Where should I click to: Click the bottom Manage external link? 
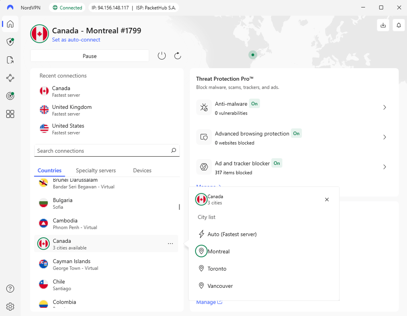pos(209,302)
